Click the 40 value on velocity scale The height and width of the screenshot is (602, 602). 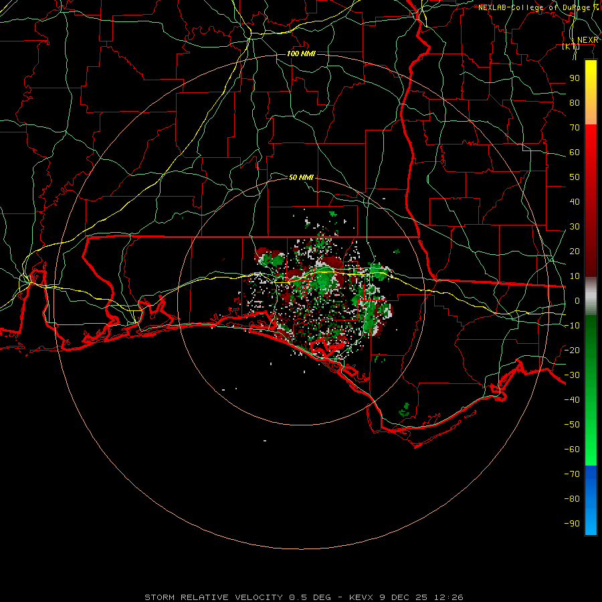[575, 201]
